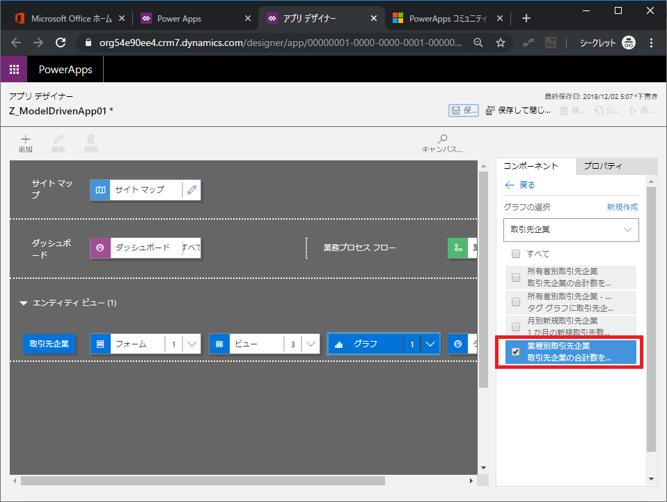Expand the Graph (グラフ) tile chevron
This screenshot has width=667, height=502.
tap(430, 344)
